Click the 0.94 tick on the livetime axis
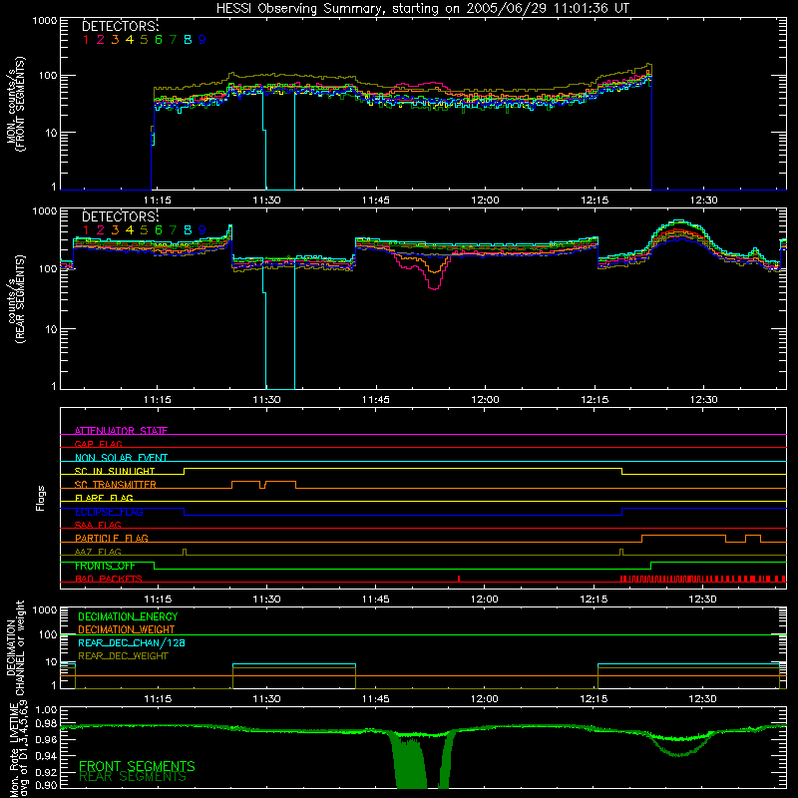 coord(46,756)
